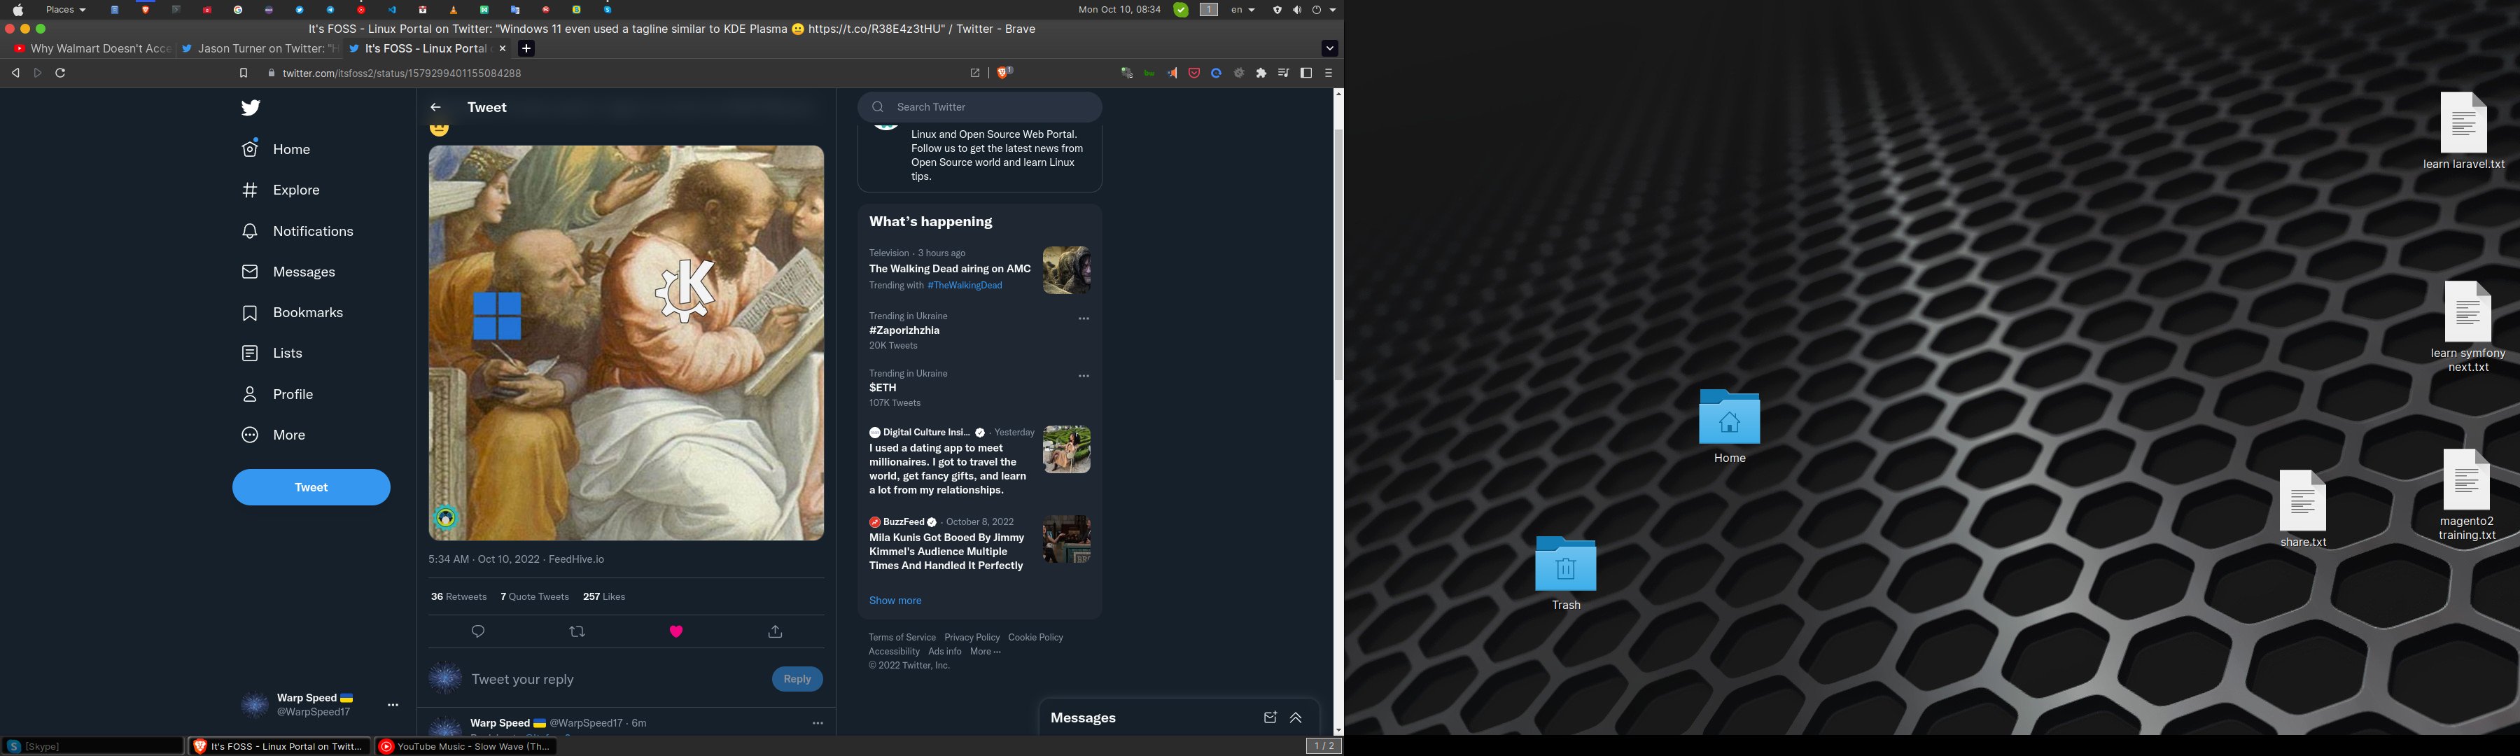This screenshot has width=2520, height=756.
Task: Open Messages from the sidebar
Action: (x=302, y=271)
